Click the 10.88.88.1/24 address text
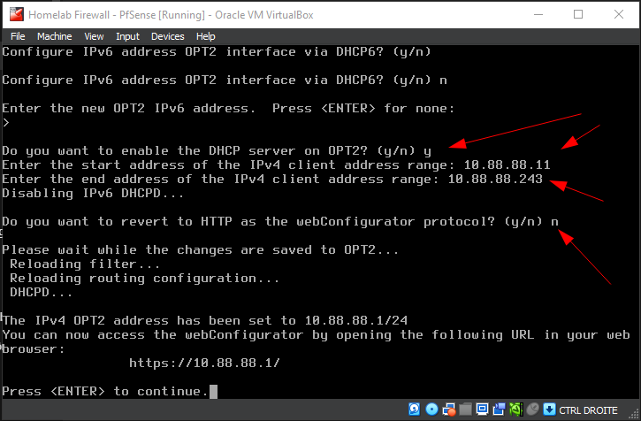The height and width of the screenshot is (421, 641). click(356, 320)
